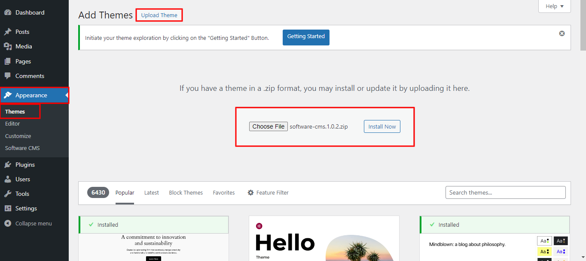Click the black Aa style swatch
This screenshot has width=586, height=261.
click(x=561, y=241)
